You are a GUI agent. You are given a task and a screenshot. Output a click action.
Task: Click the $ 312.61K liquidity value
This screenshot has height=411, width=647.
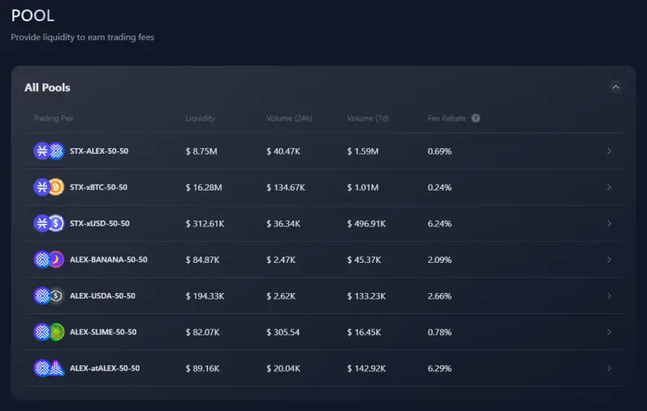pyautogui.click(x=205, y=224)
